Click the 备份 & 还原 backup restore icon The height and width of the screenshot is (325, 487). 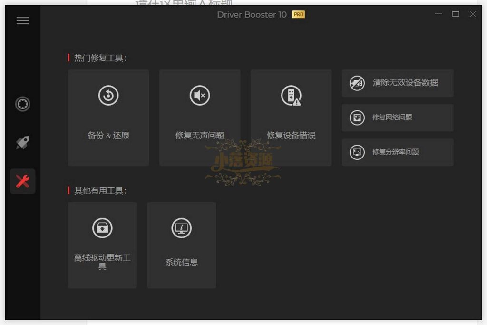[108, 95]
